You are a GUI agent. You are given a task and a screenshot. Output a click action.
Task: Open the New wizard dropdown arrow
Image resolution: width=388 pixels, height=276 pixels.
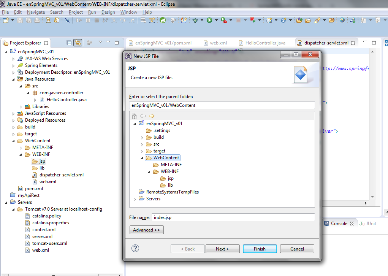13,20
